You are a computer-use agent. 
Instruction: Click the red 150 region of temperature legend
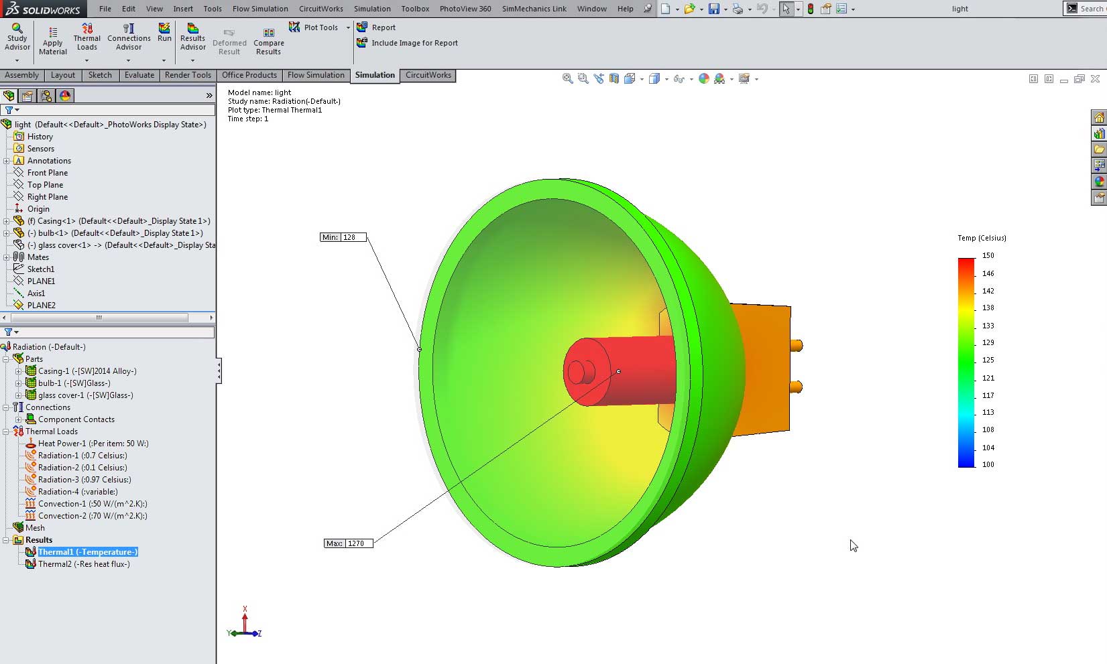click(x=966, y=258)
